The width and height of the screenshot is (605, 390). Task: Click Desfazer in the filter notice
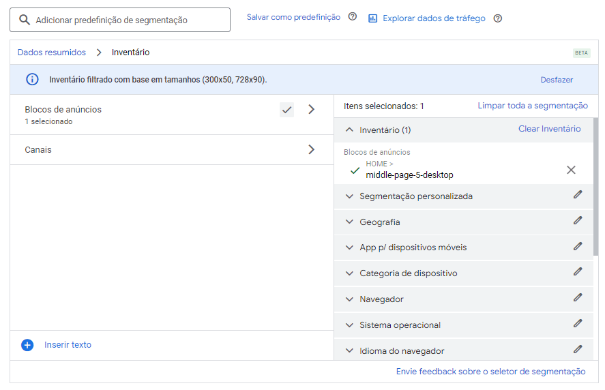click(557, 80)
